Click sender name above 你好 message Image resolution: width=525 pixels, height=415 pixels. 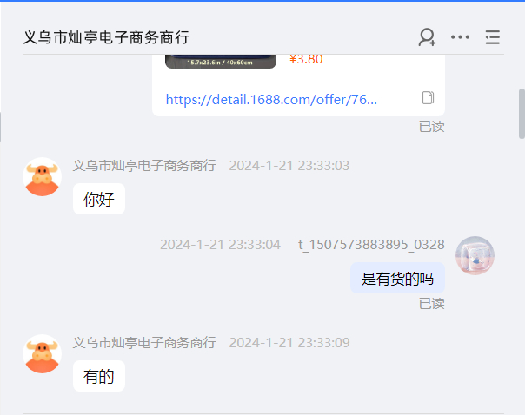144,166
